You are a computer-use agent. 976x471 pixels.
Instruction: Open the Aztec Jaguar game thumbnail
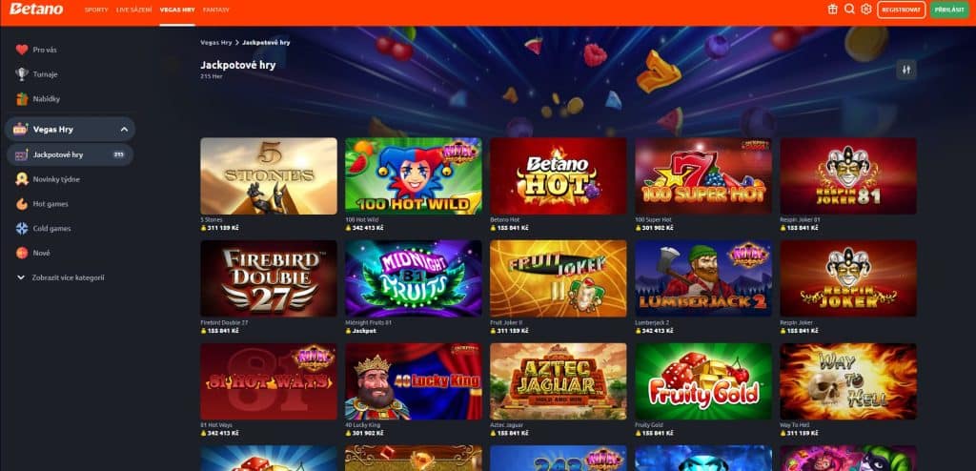pos(559,381)
